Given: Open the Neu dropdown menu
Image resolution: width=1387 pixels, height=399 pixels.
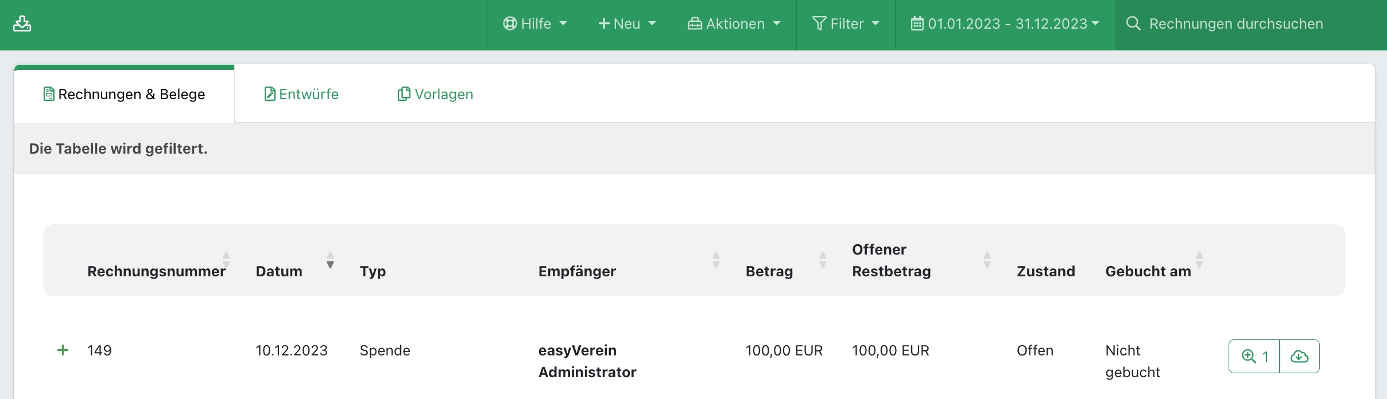Looking at the screenshot, I should pyautogui.click(x=627, y=24).
